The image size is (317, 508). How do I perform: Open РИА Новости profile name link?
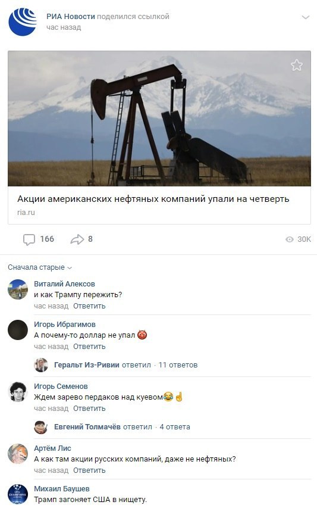71,16
